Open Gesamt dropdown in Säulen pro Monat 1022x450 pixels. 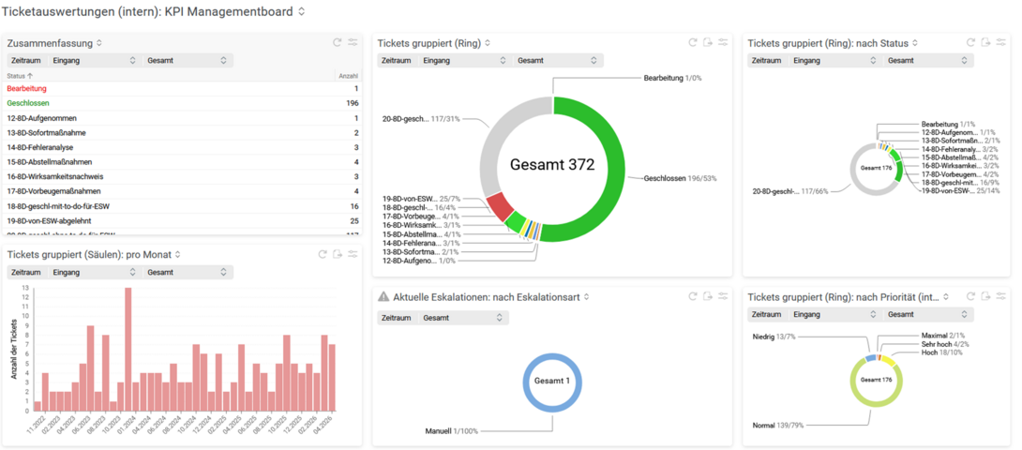(x=188, y=272)
